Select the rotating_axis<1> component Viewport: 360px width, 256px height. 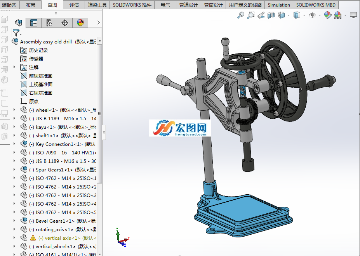coord(58,229)
